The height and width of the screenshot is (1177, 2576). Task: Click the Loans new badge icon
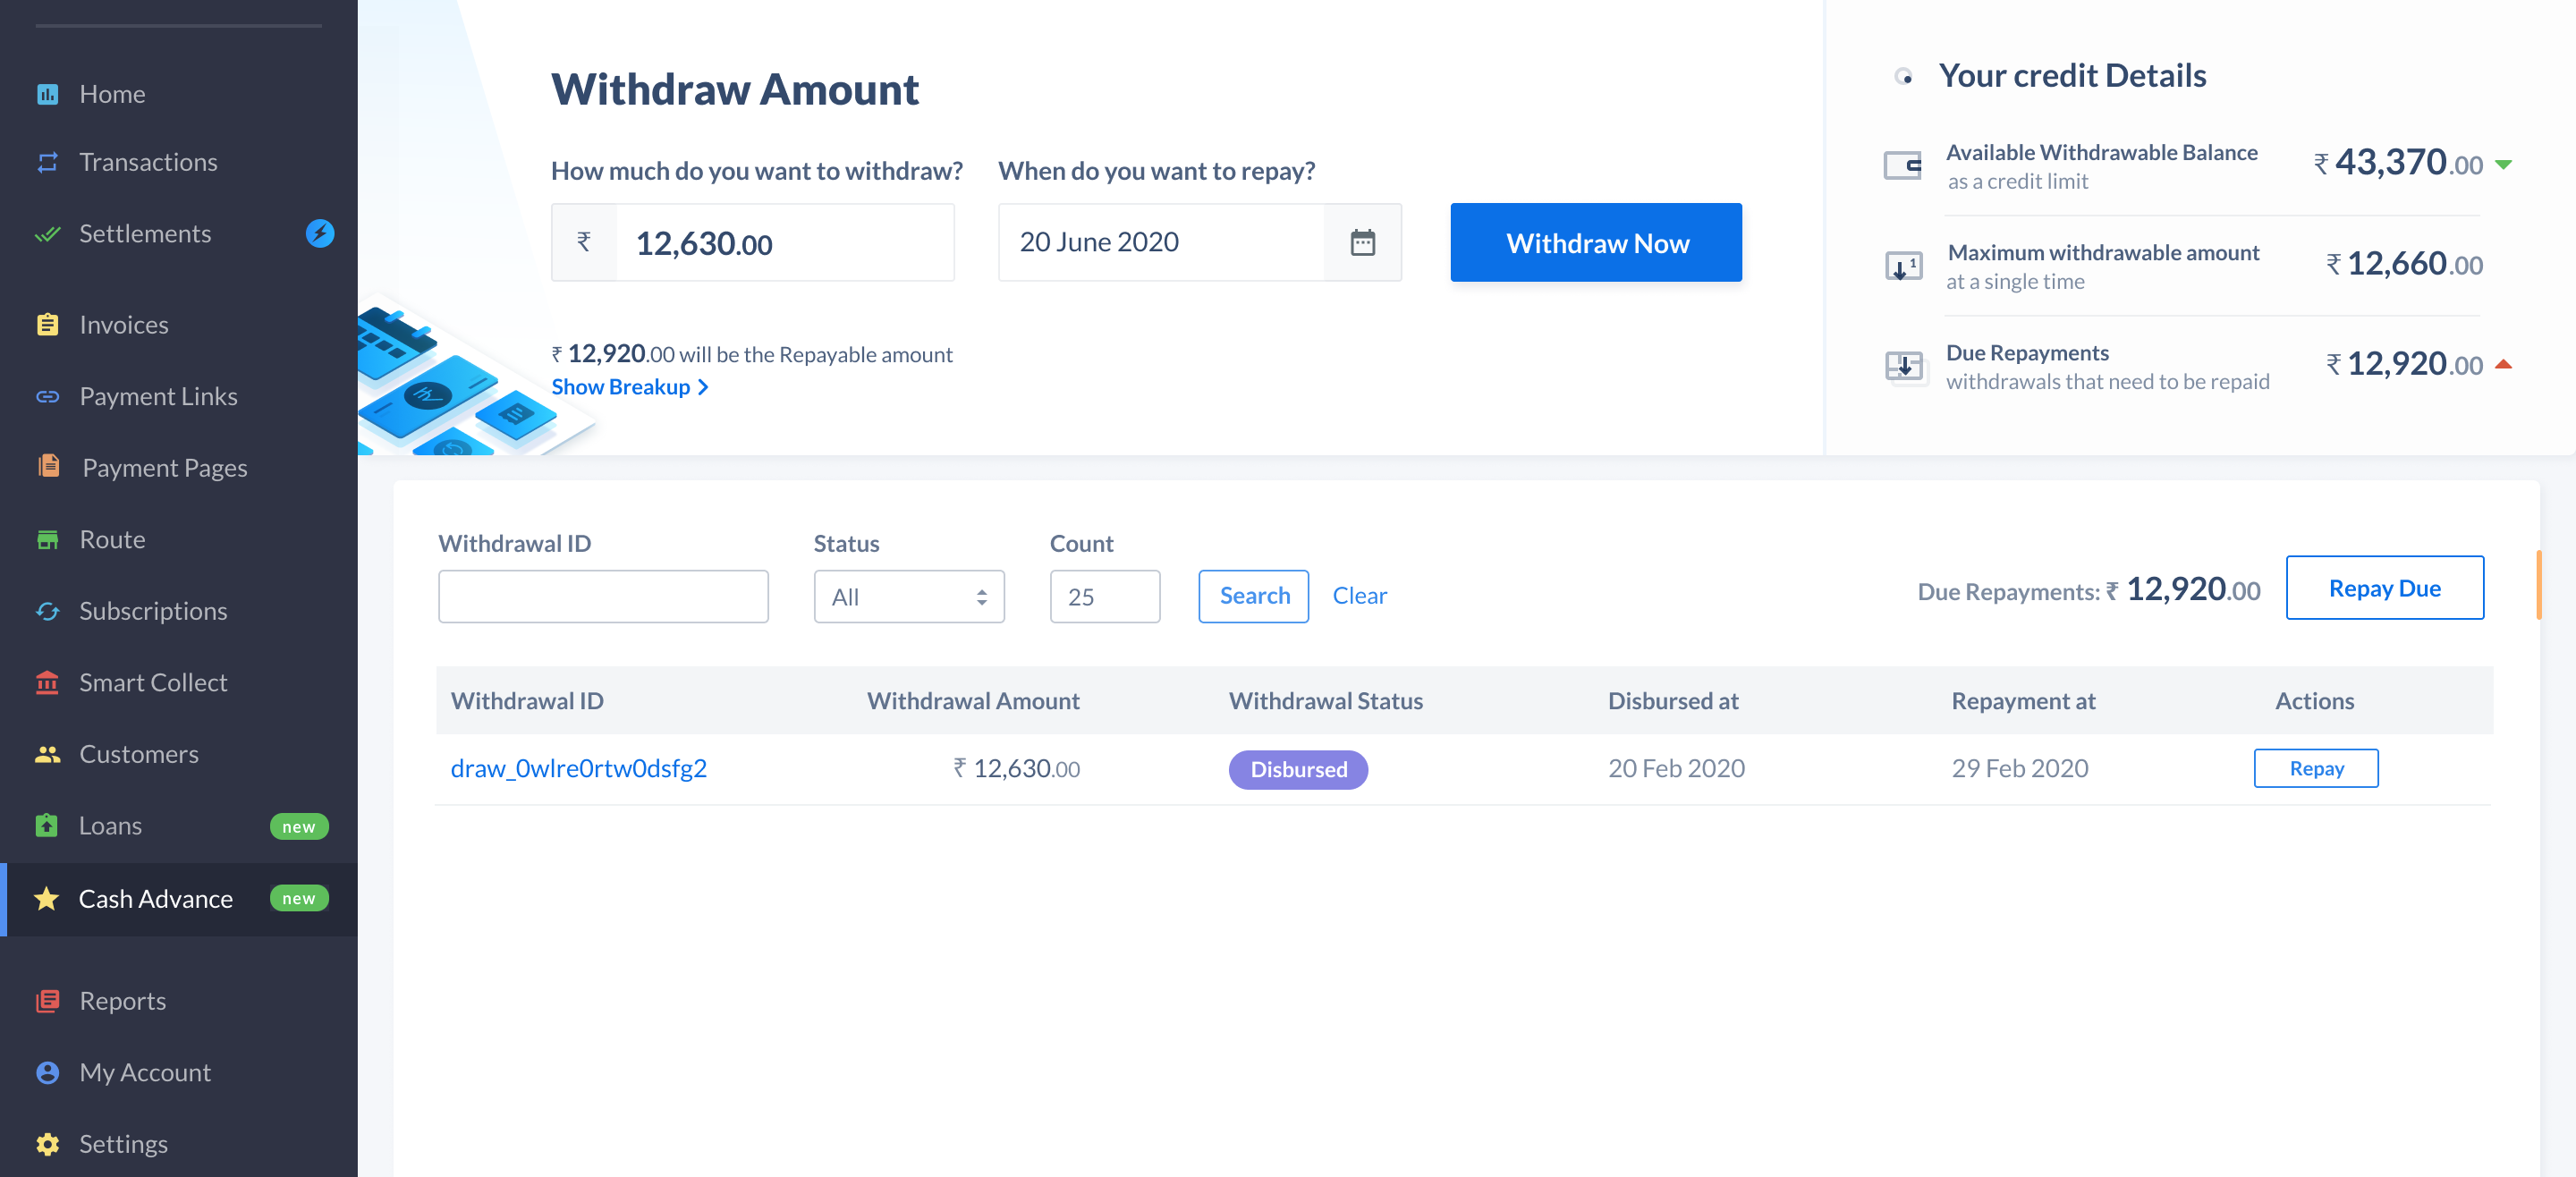(301, 826)
